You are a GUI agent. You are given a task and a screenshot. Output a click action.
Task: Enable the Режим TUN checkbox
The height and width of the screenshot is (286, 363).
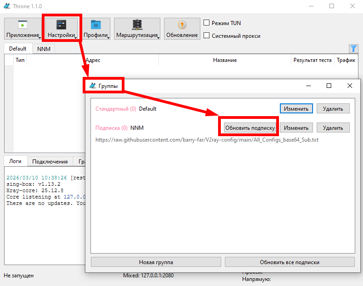(206, 23)
